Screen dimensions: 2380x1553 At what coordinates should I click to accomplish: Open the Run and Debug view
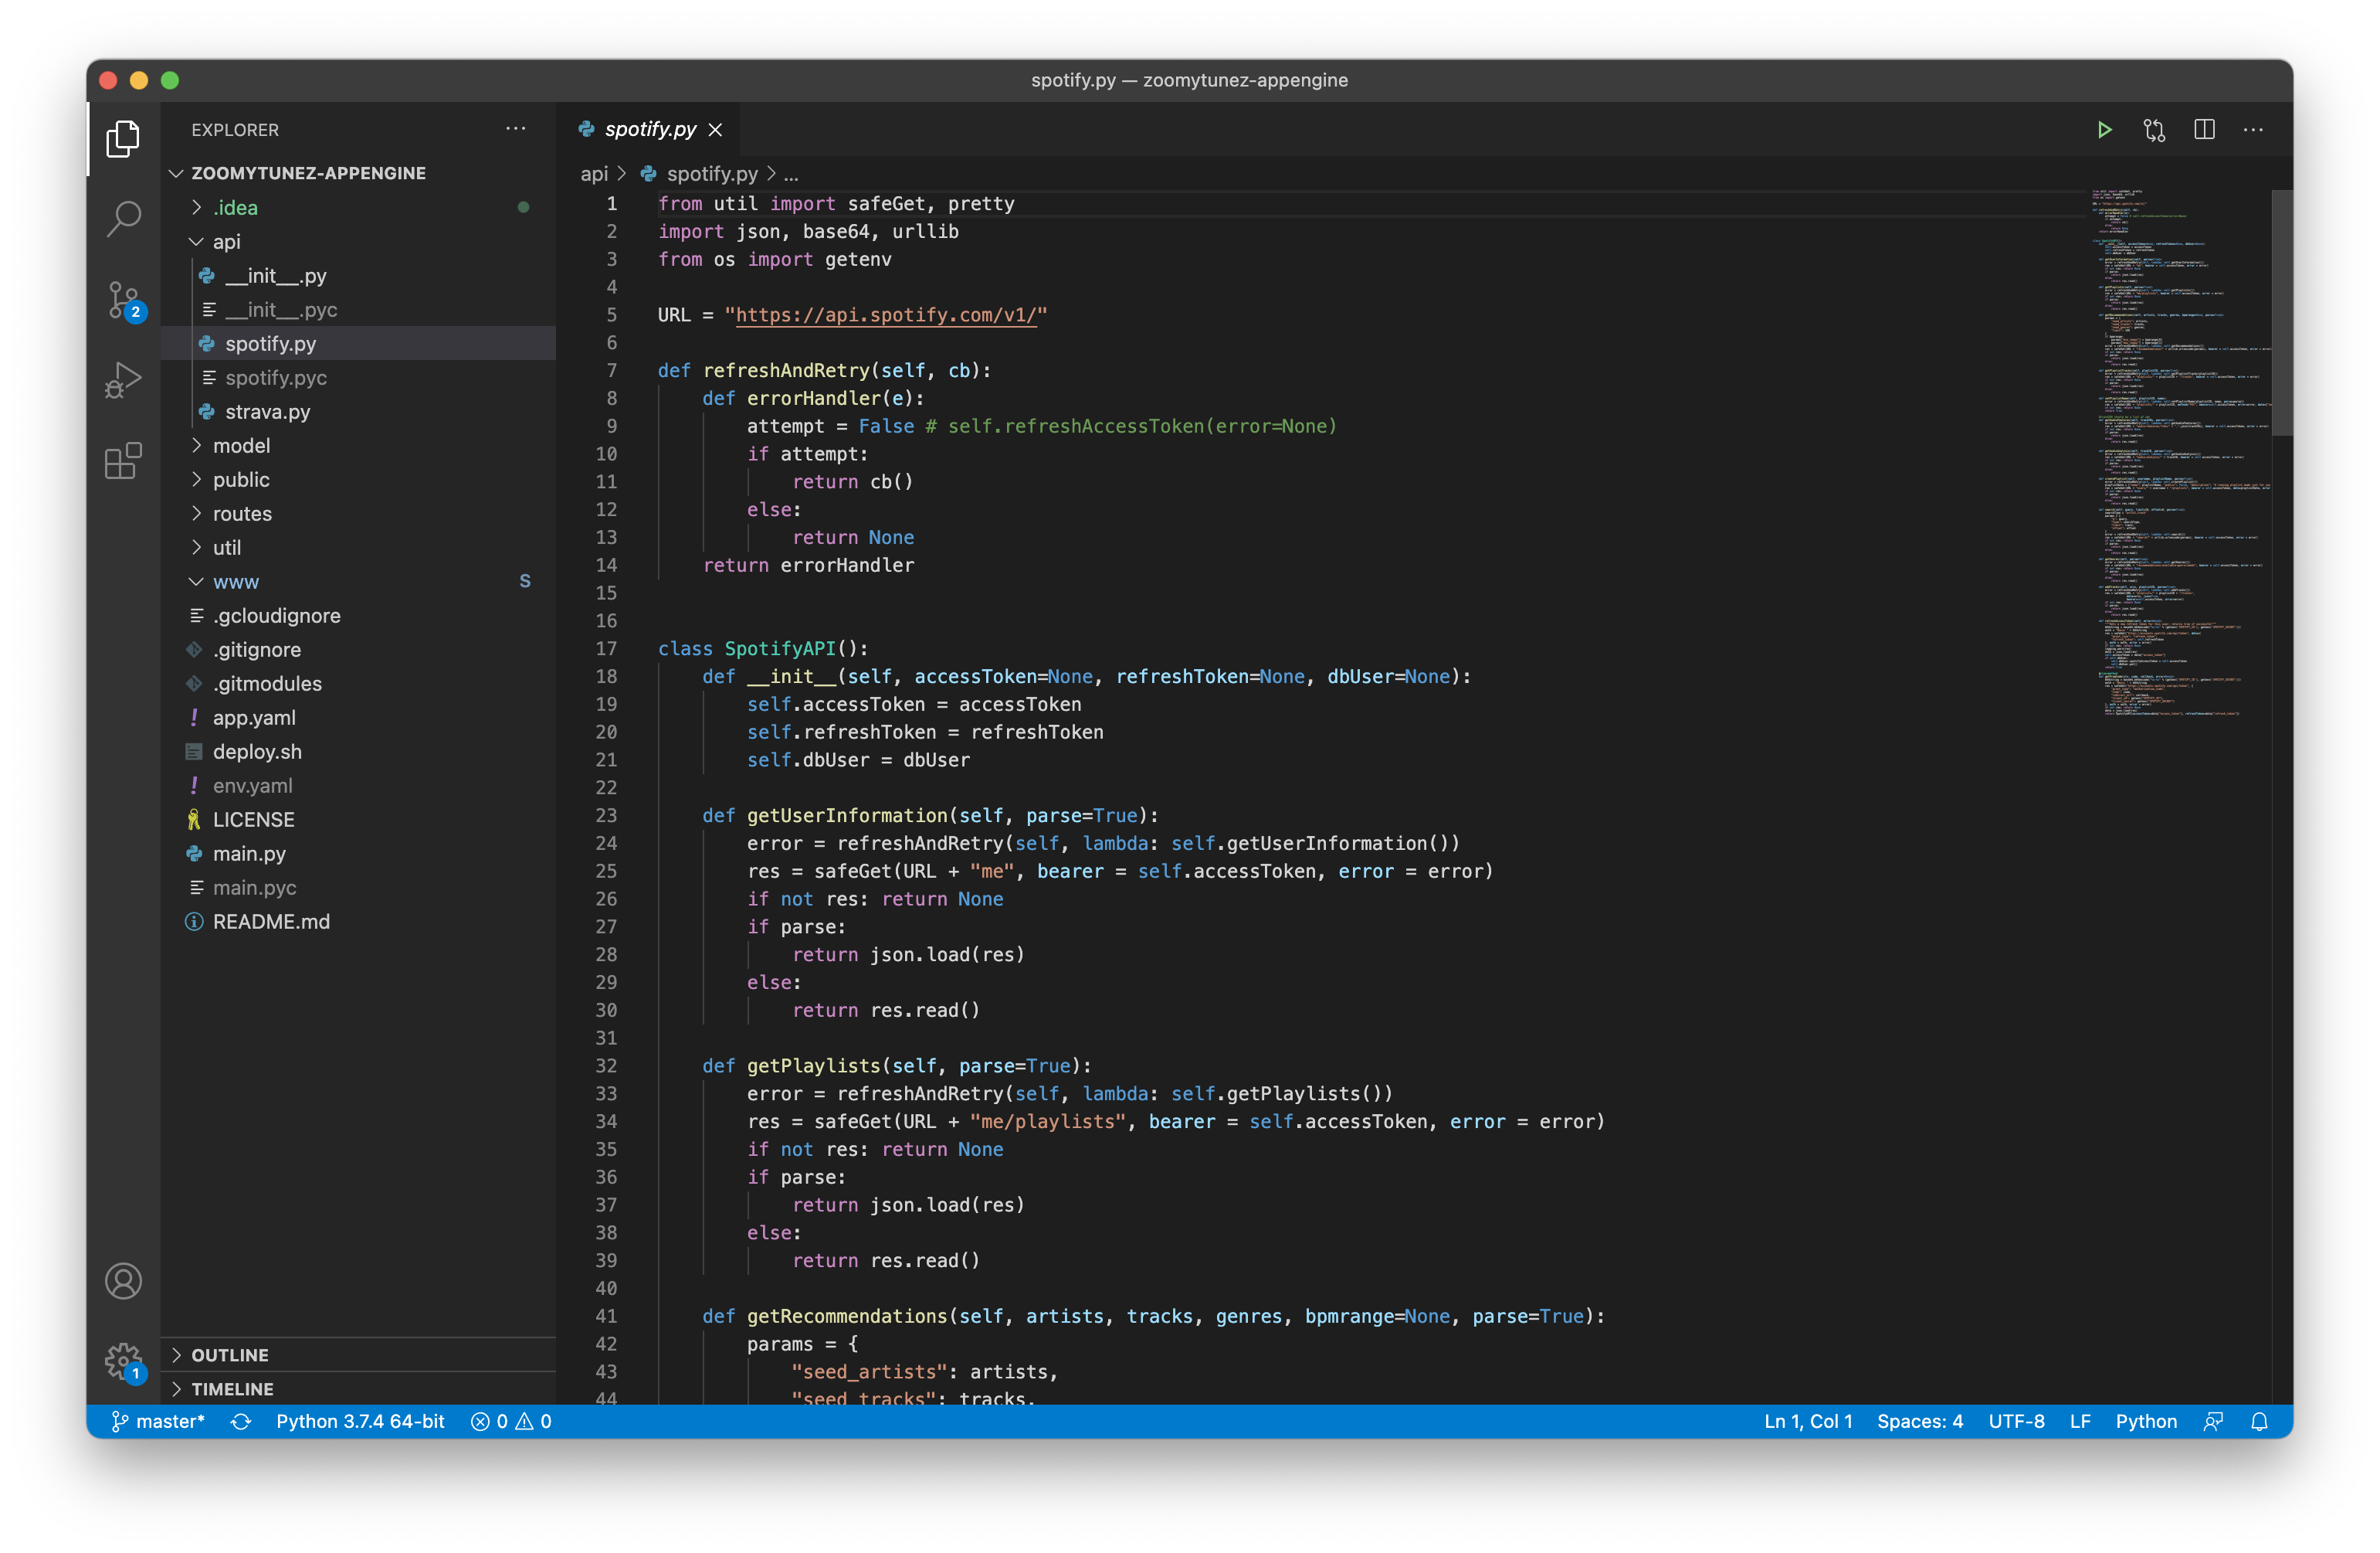123,380
